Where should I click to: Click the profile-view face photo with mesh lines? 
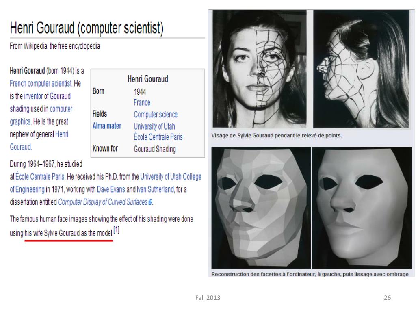(361, 69)
